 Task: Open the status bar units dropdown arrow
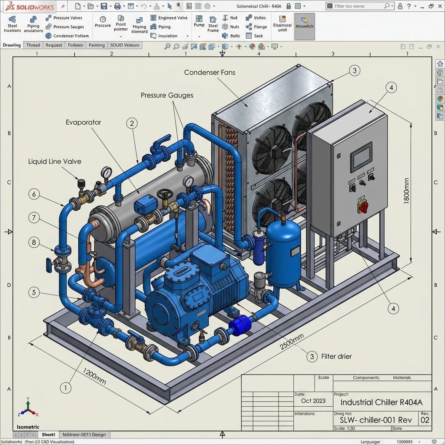[419, 442]
